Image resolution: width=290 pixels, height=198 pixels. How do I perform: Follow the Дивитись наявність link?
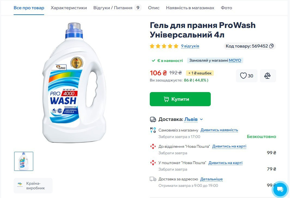pos(219,130)
